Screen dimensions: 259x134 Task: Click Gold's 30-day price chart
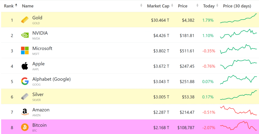pos(238,20)
